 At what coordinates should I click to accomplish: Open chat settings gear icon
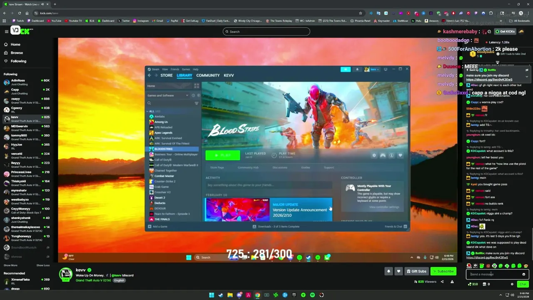[x=512, y=284]
